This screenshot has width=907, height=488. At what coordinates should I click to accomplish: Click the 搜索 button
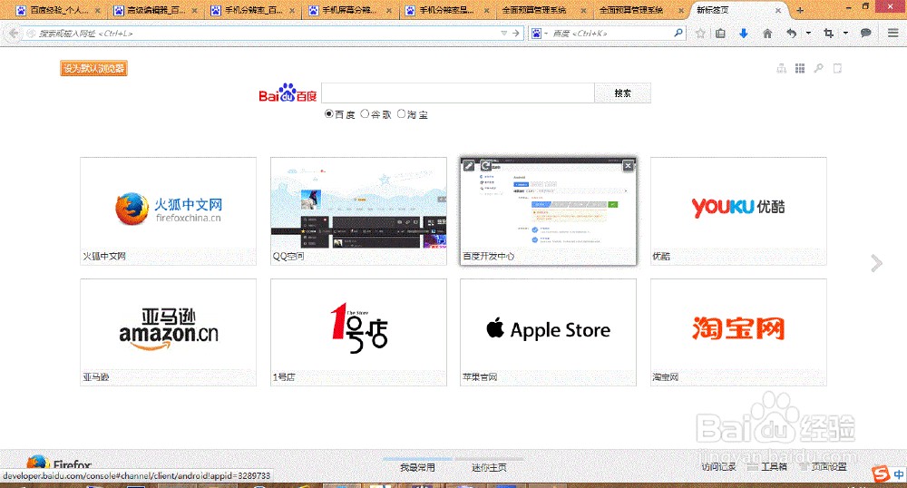pos(622,93)
